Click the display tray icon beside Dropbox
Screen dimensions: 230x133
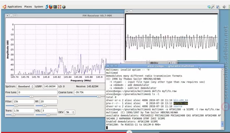click(x=213, y=7)
